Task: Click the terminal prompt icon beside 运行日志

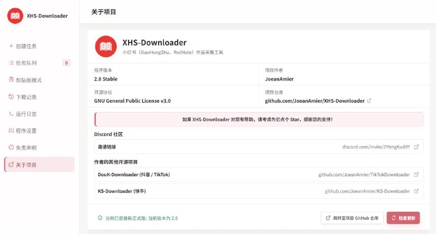Action: [x=11, y=114]
